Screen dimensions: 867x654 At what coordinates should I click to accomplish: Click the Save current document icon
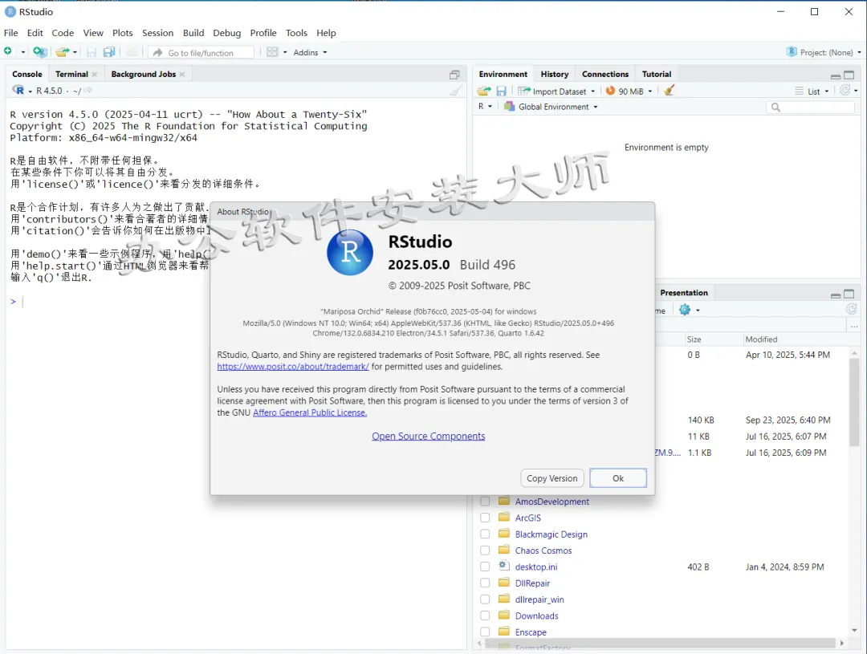point(92,52)
